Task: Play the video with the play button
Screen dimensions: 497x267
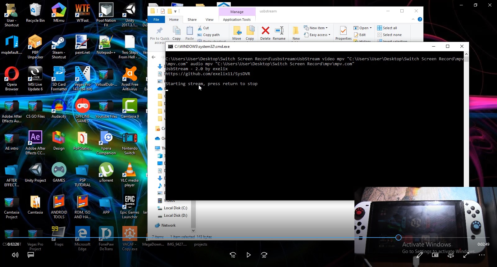Action: coord(248,255)
